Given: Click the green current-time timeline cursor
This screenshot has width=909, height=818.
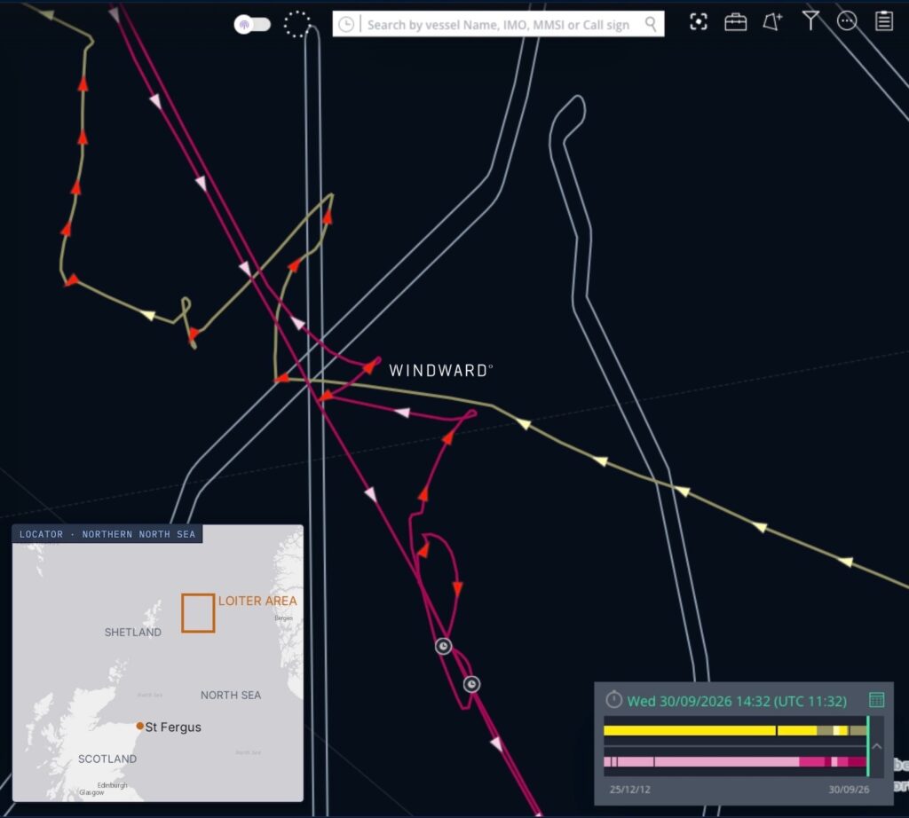Looking at the screenshot, I should [x=868, y=746].
